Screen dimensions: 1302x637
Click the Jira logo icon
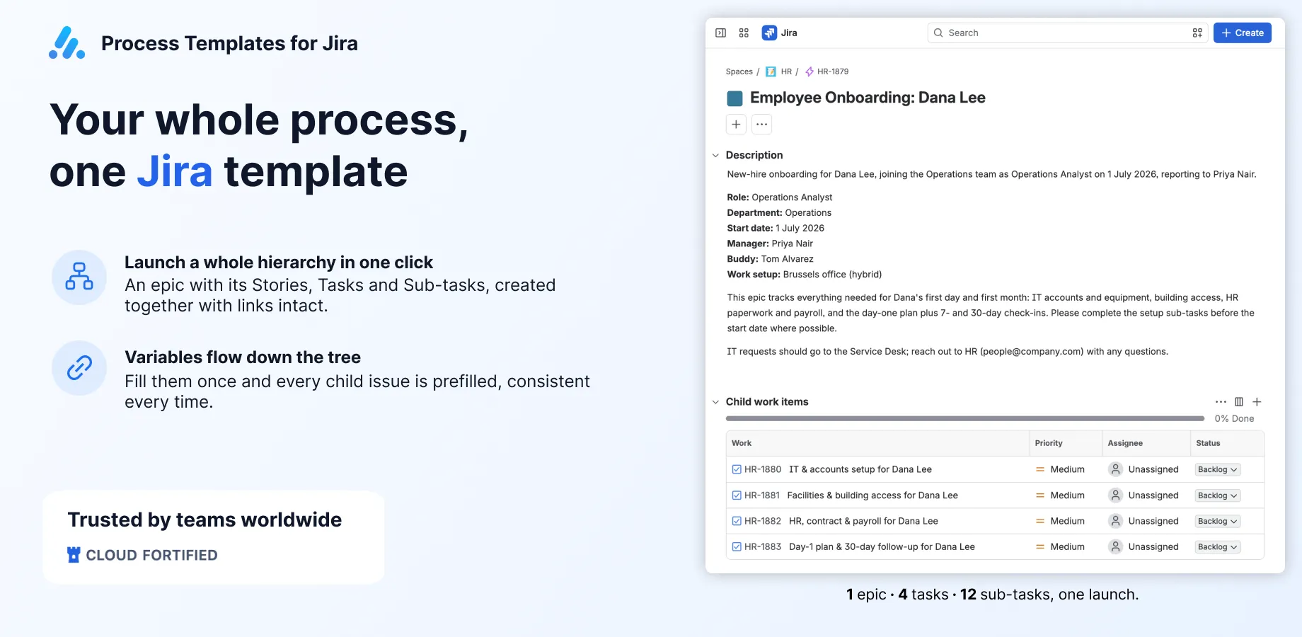769,33
